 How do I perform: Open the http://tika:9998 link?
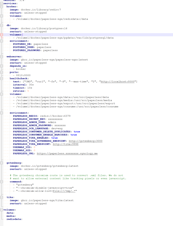[x=66, y=144]
